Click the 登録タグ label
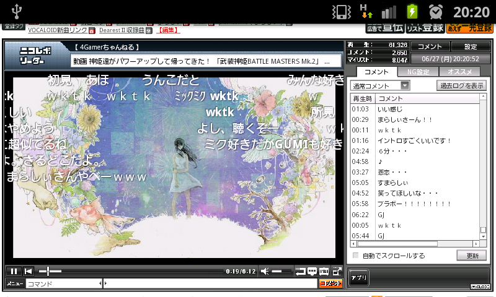This screenshot has height=297, width=496. (14, 27)
